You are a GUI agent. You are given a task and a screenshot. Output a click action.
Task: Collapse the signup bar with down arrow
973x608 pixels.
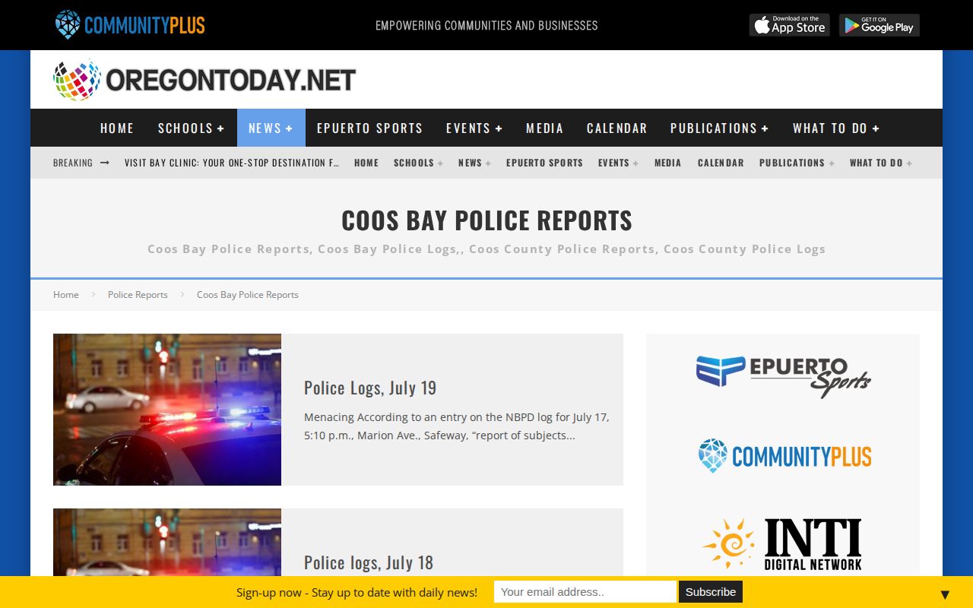945,594
